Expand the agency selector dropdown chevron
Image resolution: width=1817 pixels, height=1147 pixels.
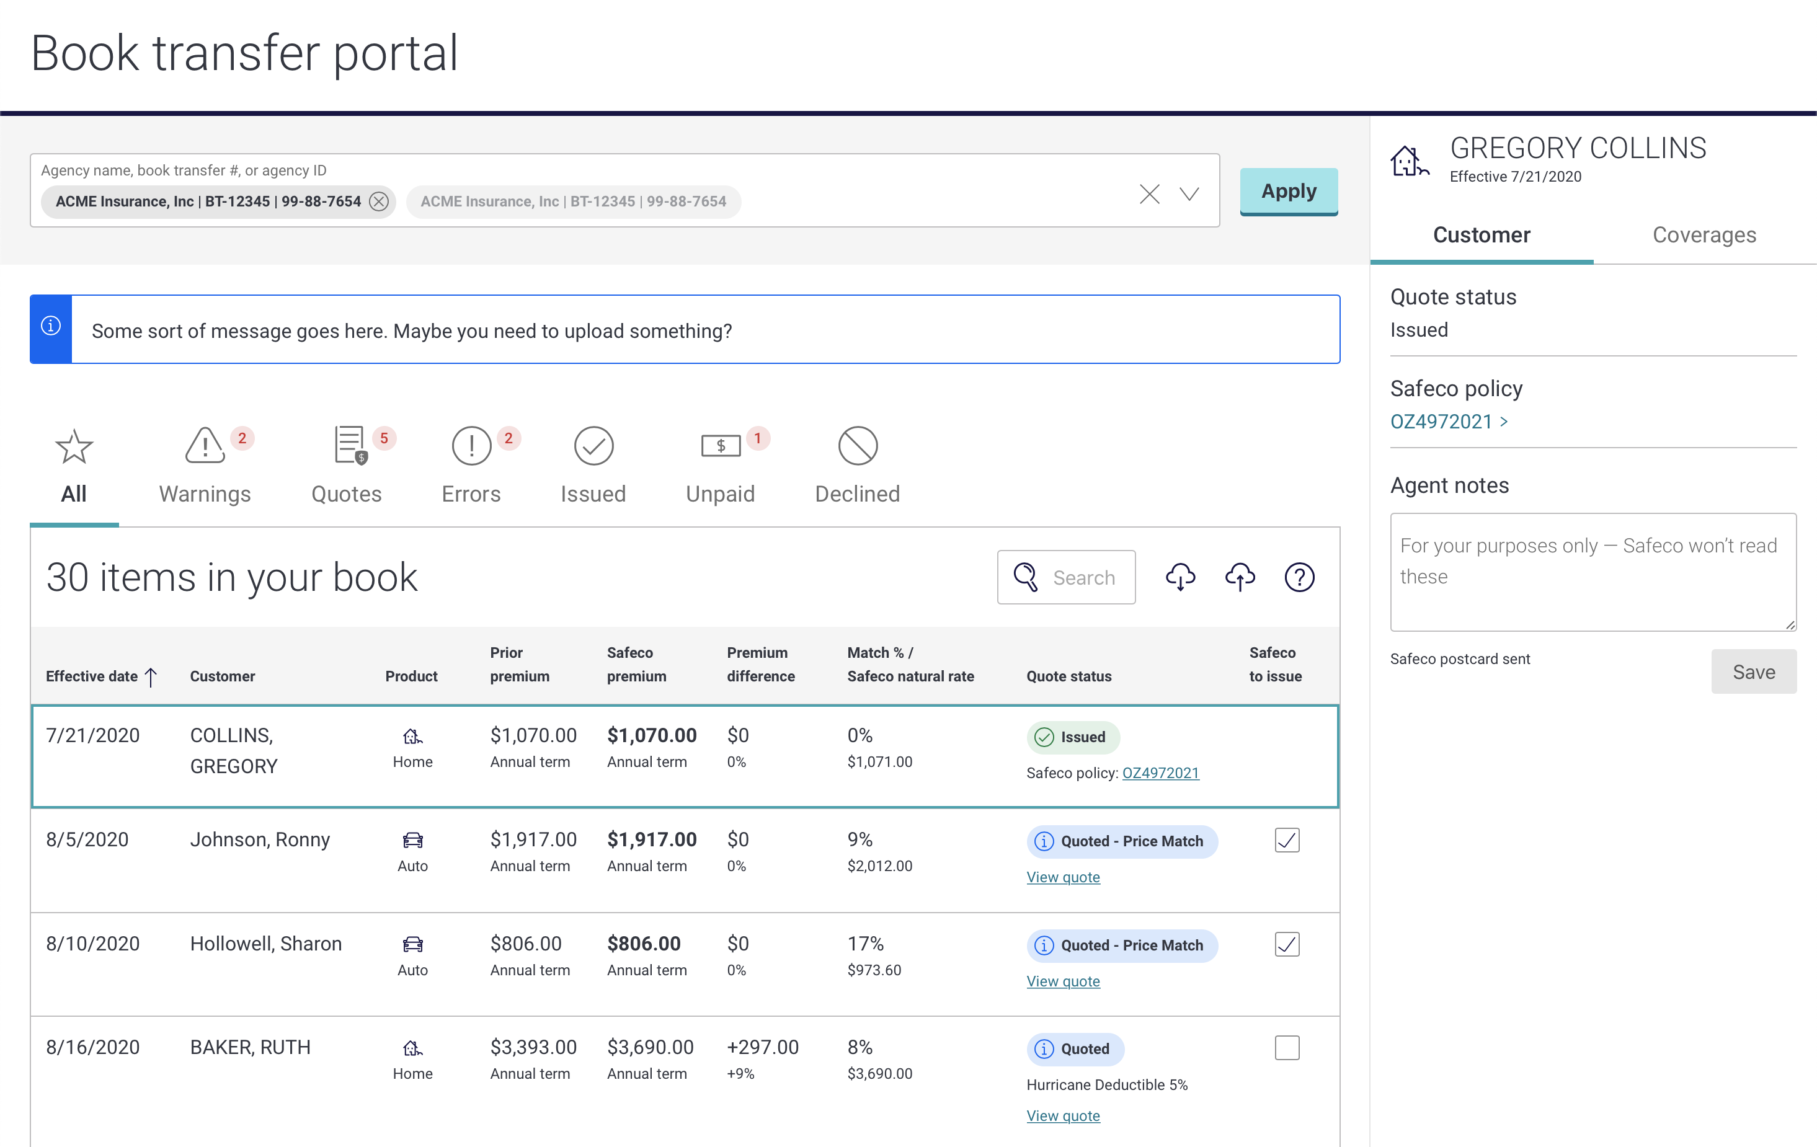(1189, 194)
